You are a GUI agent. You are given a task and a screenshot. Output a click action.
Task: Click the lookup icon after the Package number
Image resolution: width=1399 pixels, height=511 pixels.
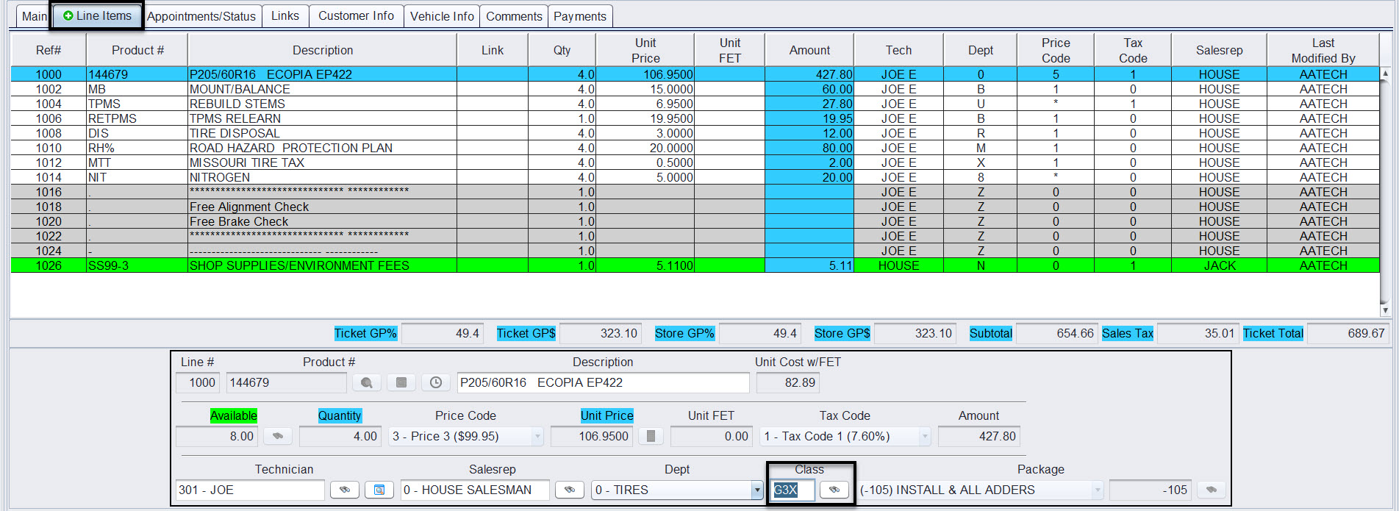(x=1211, y=490)
